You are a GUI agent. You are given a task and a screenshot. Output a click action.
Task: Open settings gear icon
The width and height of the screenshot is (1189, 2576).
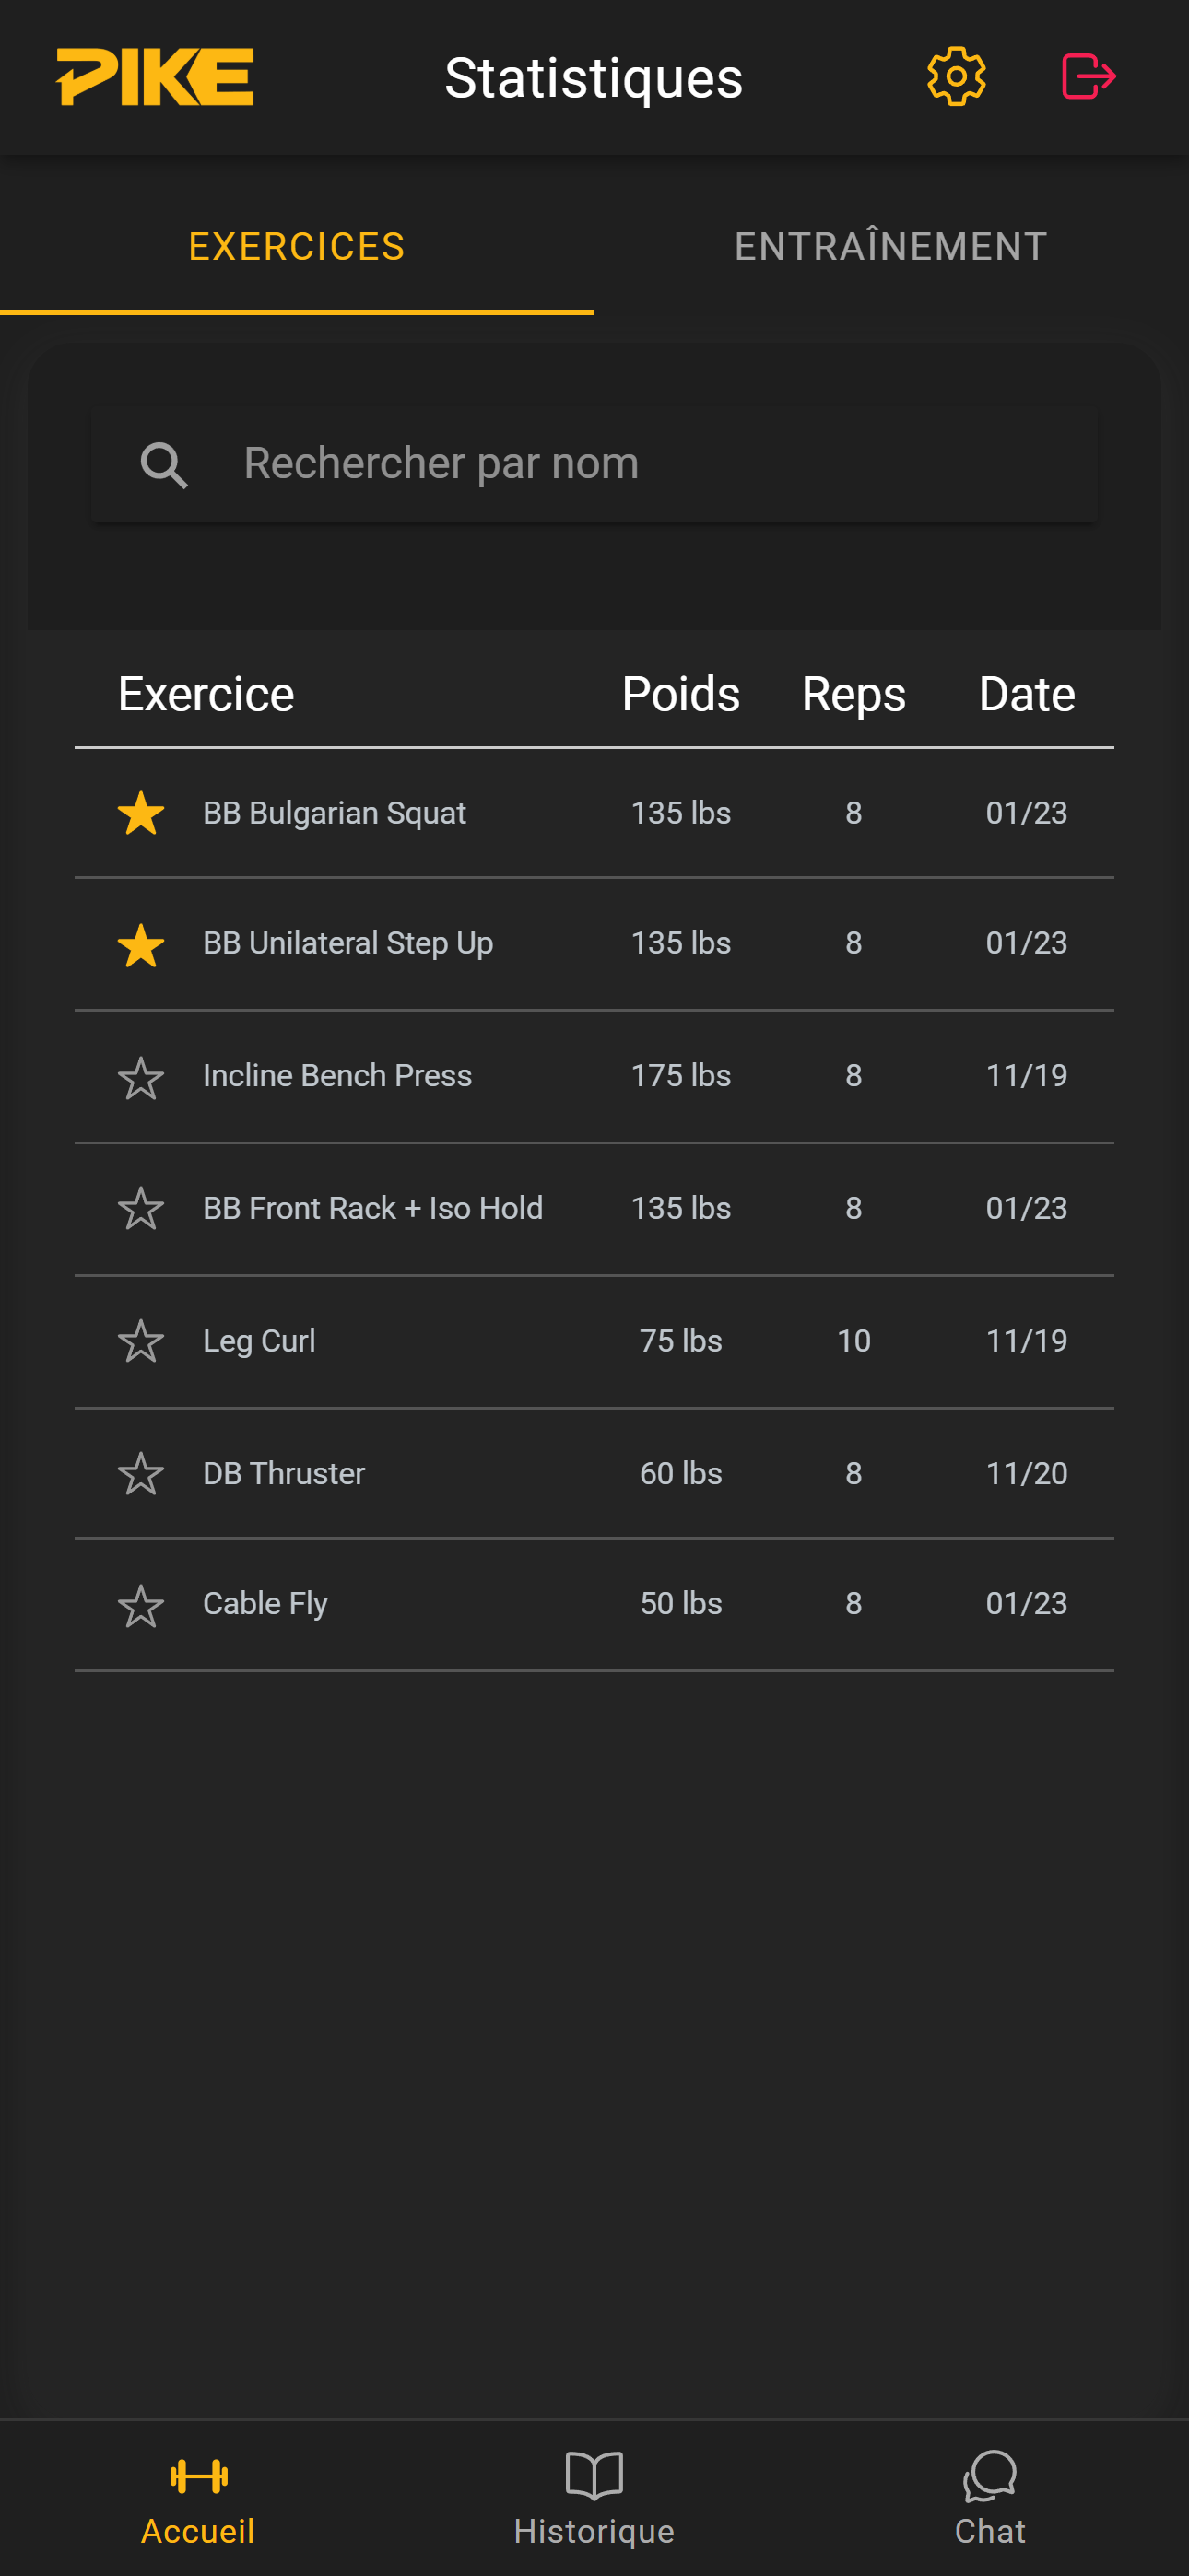[x=956, y=77]
